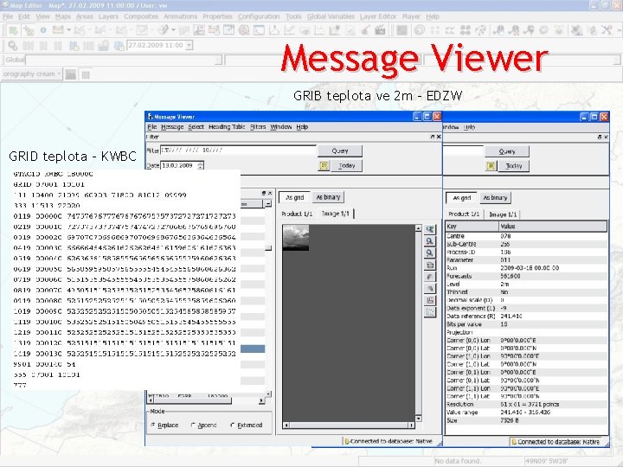The width and height of the screenshot is (623, 467).
Task: Click first green icon in Map Editor toolbar
Action: (13, 30)
